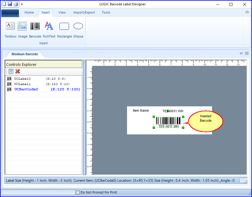Insert an Image control
The height and width of the screenshot is (197, 252).
click(23, 30)
